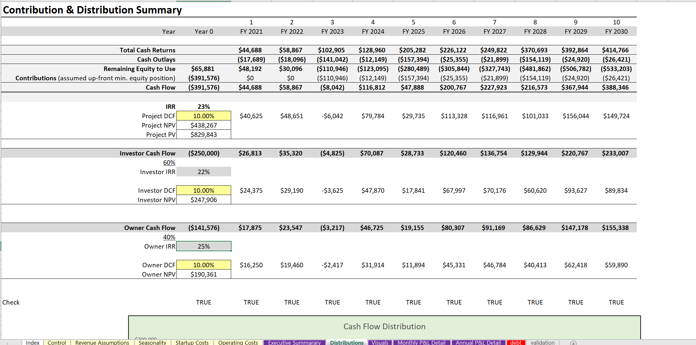Image resolution: width=696 pixels, height=345 pixels.
Task: Open the red debt sheet
Action: coord(516,342)
